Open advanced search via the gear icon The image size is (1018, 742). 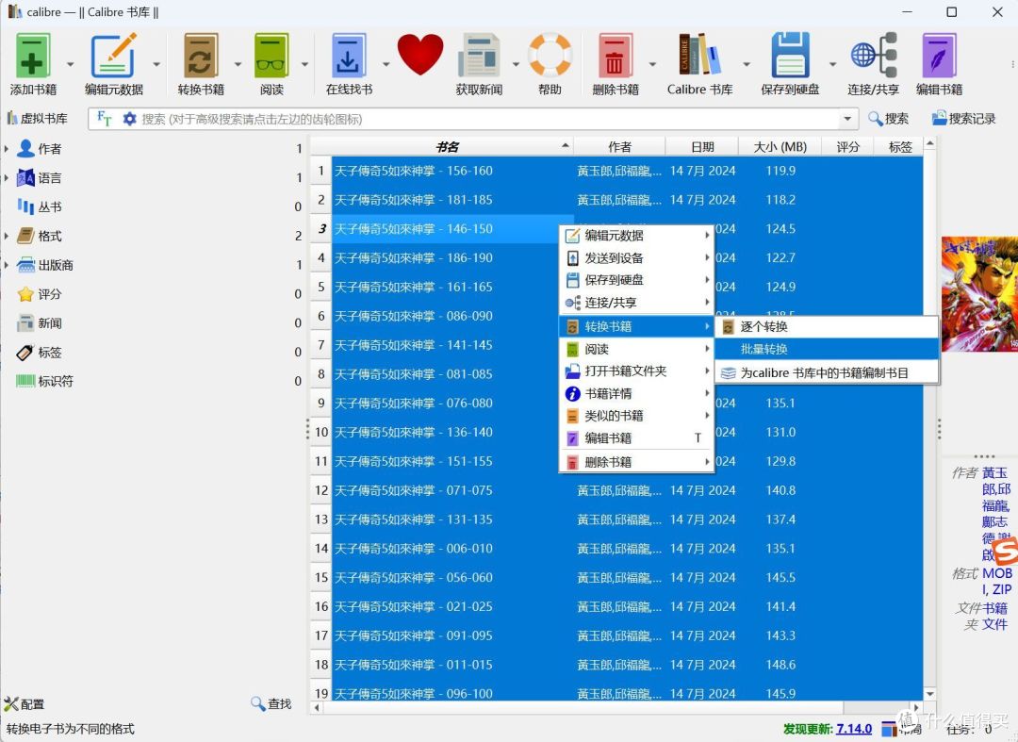coord(130,119)
